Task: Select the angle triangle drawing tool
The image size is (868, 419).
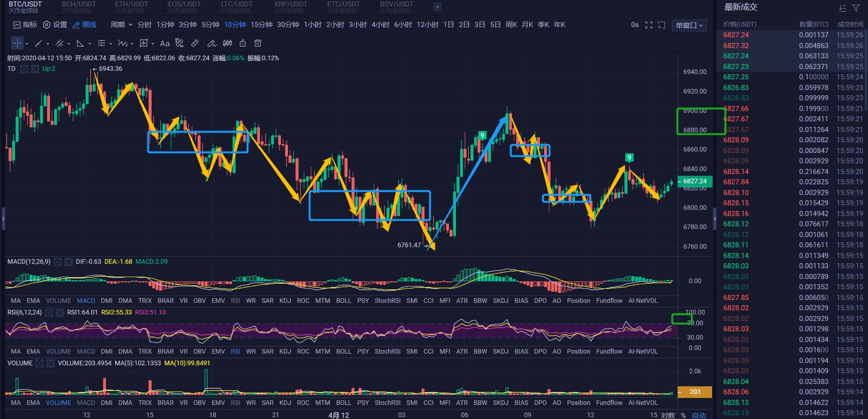Action: pos(80,43)
